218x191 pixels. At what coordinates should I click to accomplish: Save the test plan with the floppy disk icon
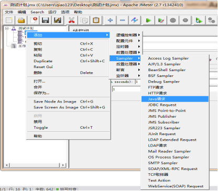[x=45, y=20]
